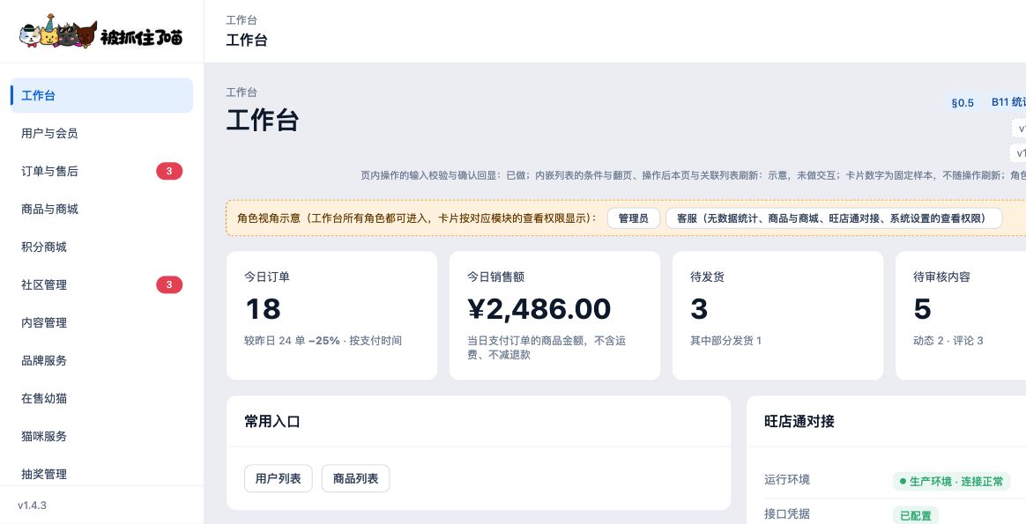Open the 商品列表 shortcut
1026x524 pixels.
tap(355, 478)
